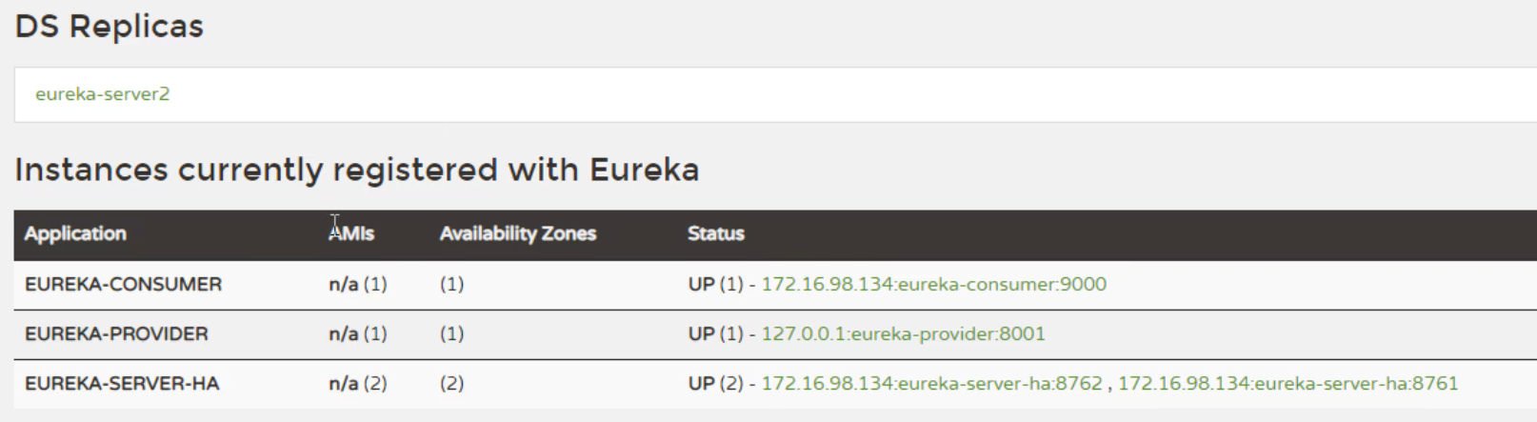Select the EUREKA-CONSUMER application name

[123, 284]
